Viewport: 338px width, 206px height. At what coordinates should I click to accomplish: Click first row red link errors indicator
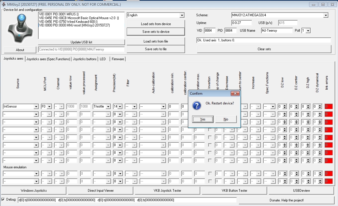[329, 106]
